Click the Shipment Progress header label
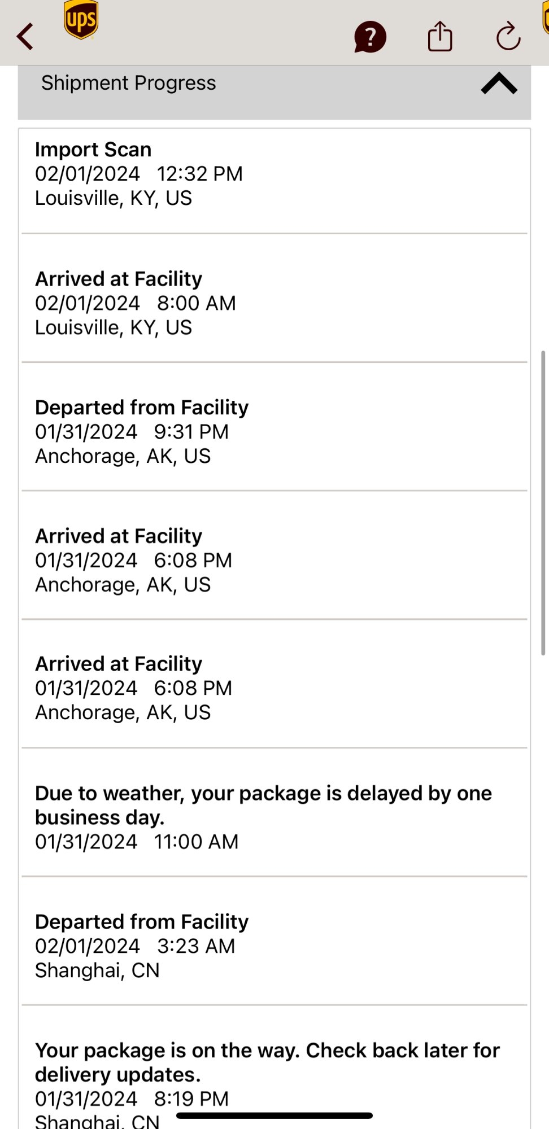Screen dimensions: 549x1129 [128, 83]
